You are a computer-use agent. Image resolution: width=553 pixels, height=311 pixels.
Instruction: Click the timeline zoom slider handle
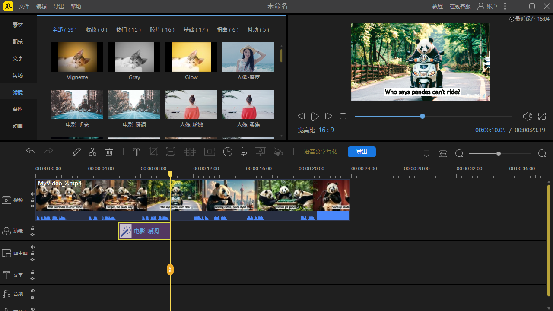pos(499,153)
